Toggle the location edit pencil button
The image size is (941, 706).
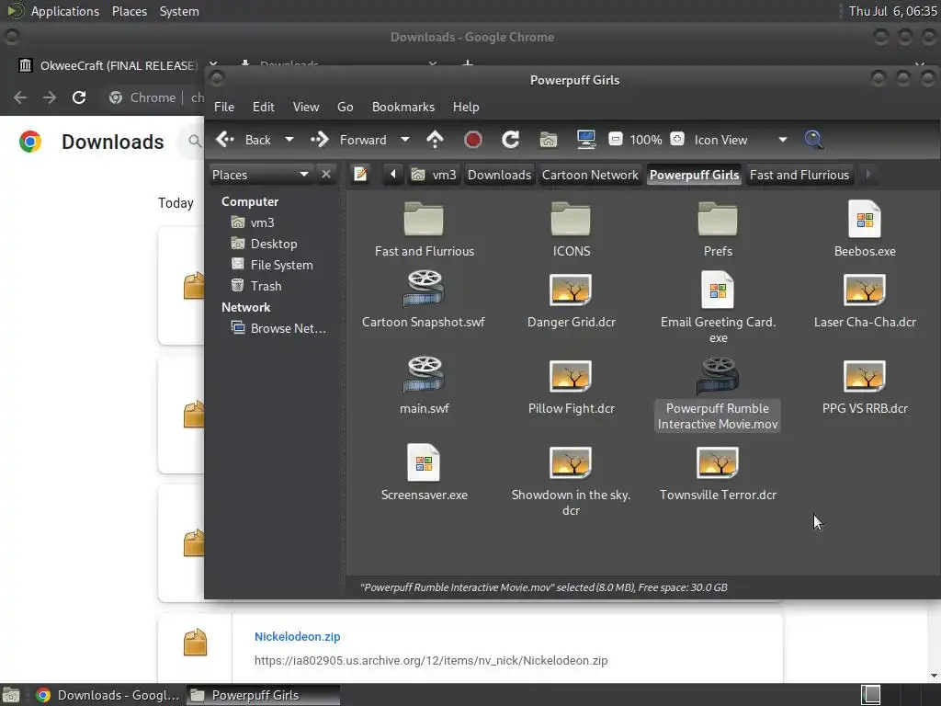coord(360,175)
